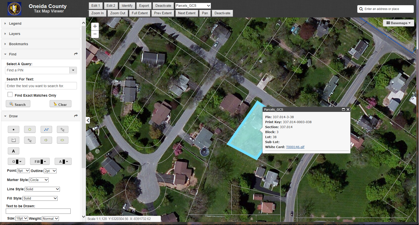Open the Outline width dropdown
This screenshot has height=225, width=419.
pos(50,171)
